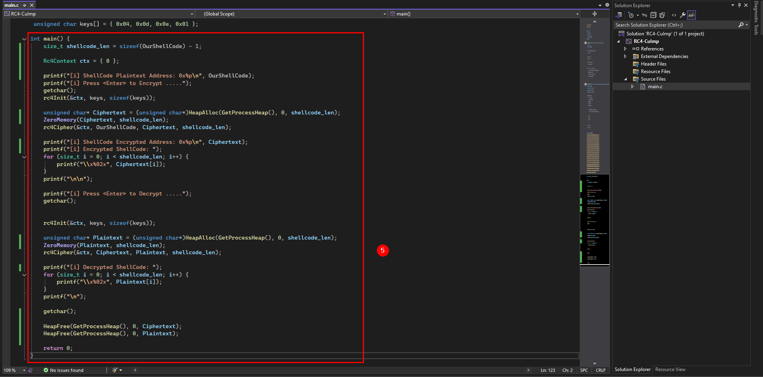The image size is (763, 377).
Task: Toggle pin on main.c tab
Action: (x=25, y=5)
